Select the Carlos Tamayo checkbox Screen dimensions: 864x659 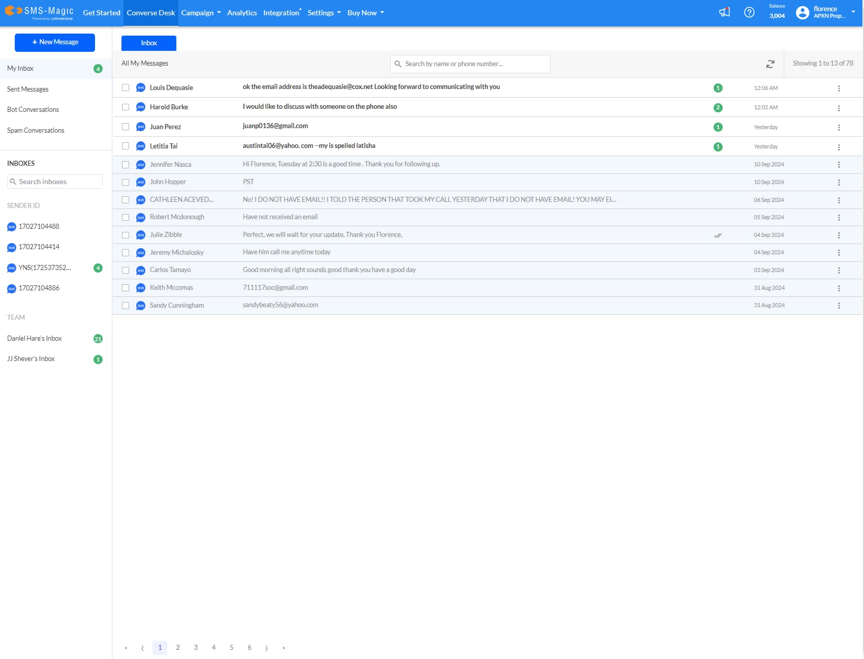(126, 270)
